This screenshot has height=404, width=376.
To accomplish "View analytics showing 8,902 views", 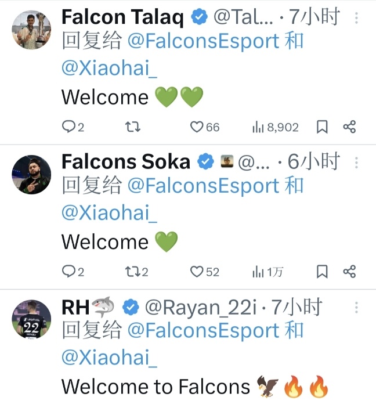I will click(275, 127).
